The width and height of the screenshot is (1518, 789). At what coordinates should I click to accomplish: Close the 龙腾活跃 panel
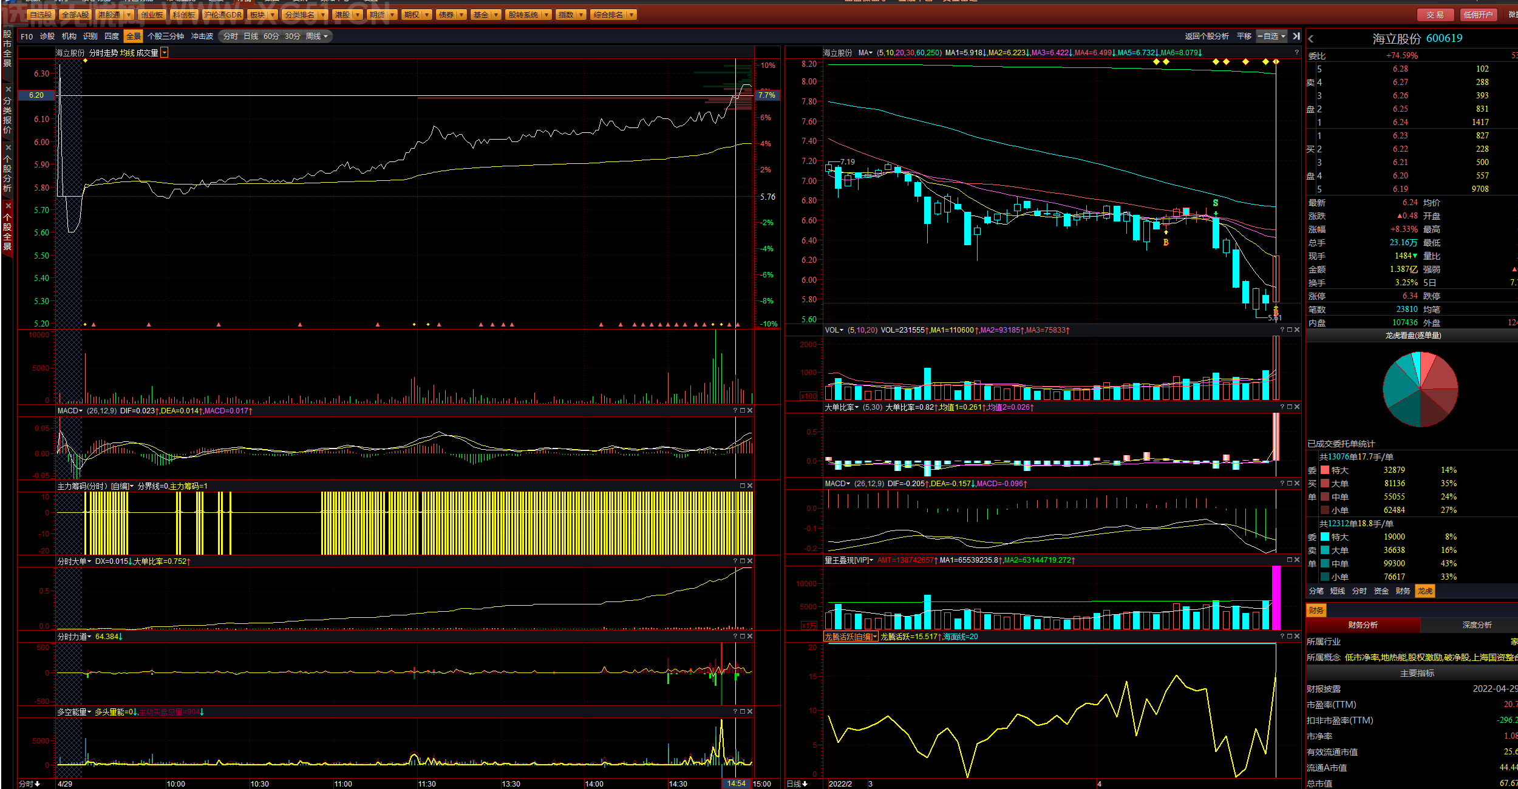(1297, 637)
